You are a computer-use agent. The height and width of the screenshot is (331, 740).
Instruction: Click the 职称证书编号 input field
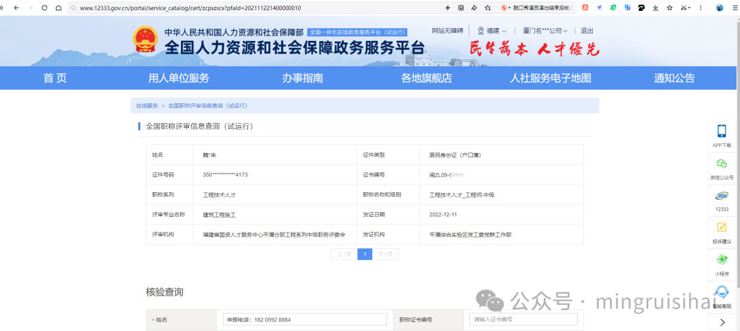(x=523, y=319)
